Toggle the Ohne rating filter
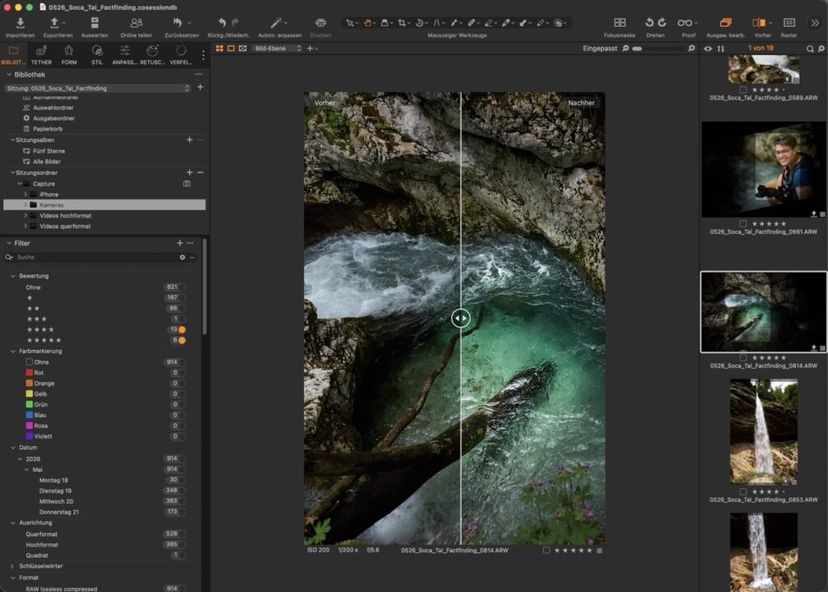This screenshot has width=828, height=592. click(182, 287)
